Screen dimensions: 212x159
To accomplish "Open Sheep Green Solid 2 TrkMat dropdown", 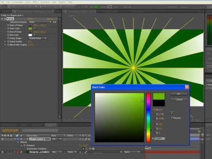I will (72, 152).
